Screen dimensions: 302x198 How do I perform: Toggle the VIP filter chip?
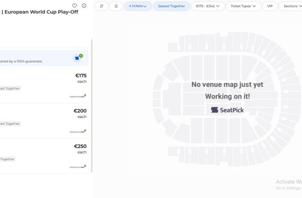click(270, 6)
